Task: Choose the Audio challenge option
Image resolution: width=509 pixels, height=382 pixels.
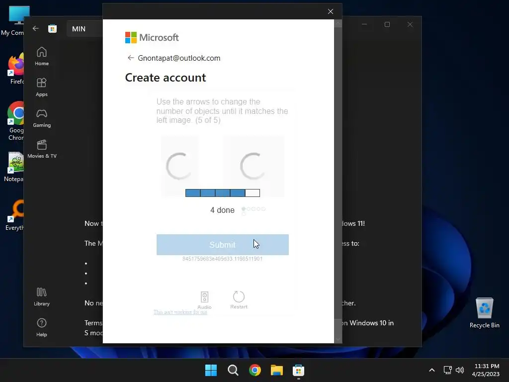Action: click(x=204, y=300)
